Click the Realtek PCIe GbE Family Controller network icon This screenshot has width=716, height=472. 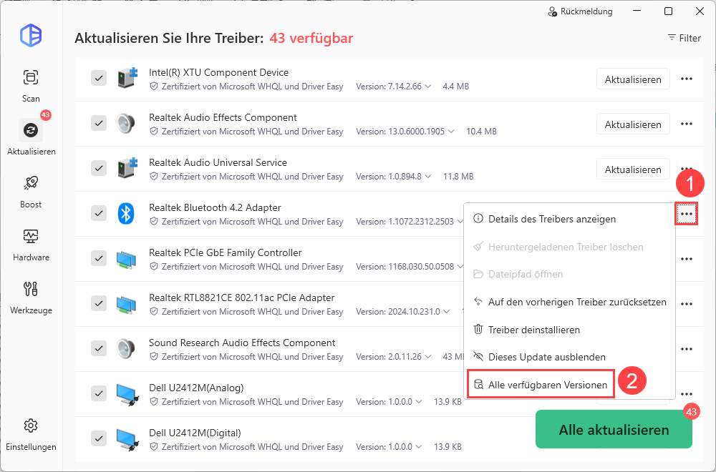pyautogui.click(x=125, y=259)
